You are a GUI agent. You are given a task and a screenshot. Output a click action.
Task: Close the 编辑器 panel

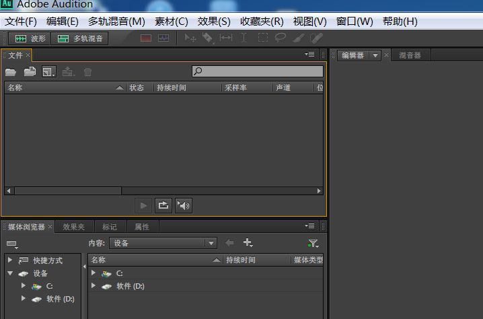click(x=386, y=55)
